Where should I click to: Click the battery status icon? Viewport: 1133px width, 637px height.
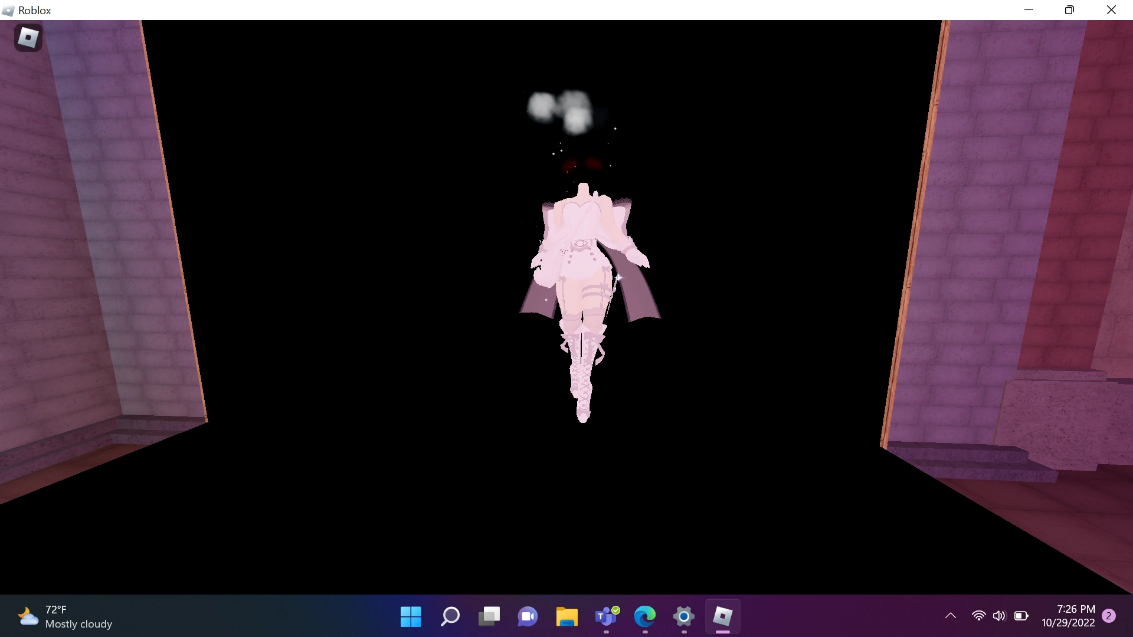coord(1021,616)
